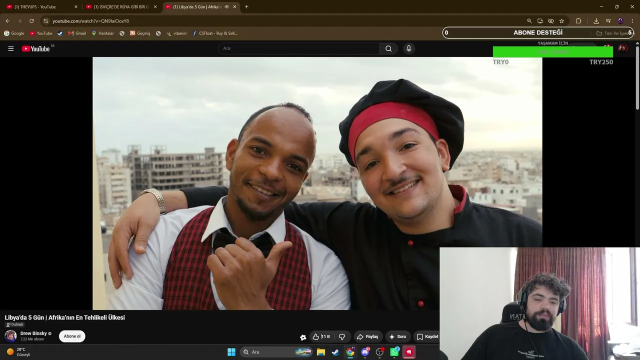The width and height of the screenshot is (640, 360).
Task: Dislike the video with the thumbs-down button
Action: (x=342, y=336)
